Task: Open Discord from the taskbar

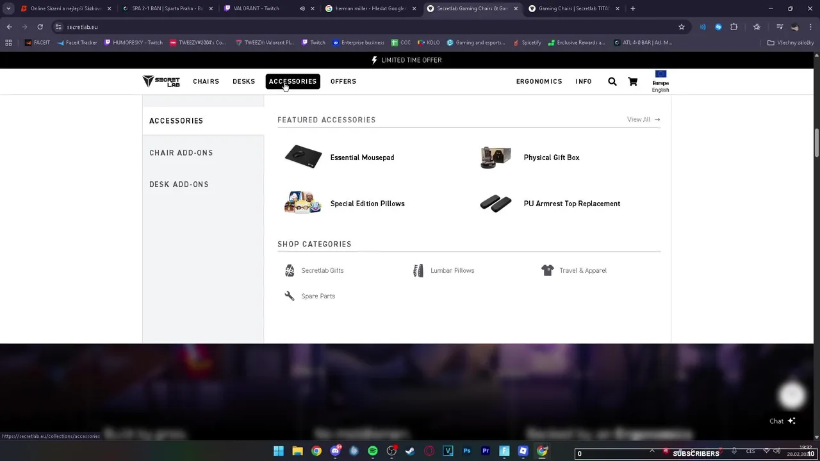Action: pyautogui.click(x=335, y=451)
